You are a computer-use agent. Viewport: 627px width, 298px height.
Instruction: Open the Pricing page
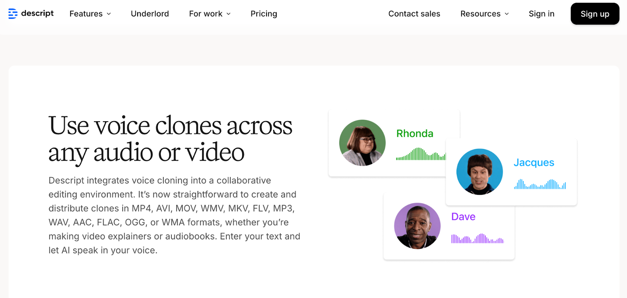coord(264,14)
